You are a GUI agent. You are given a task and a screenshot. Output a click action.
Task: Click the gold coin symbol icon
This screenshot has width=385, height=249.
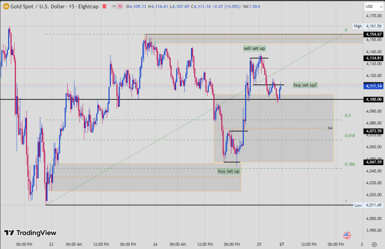6,7
